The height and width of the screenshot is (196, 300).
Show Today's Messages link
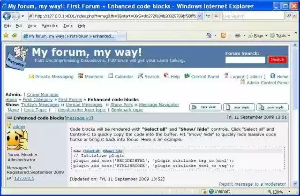pos(40,105)
